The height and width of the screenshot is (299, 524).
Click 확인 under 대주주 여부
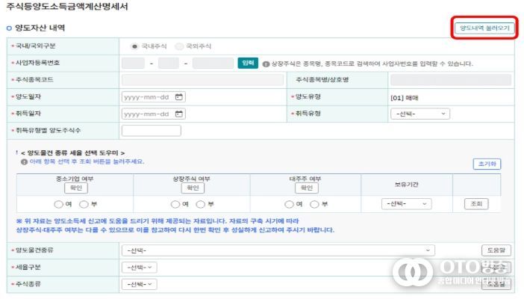307,188
